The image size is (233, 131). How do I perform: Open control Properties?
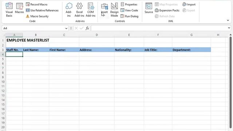(129, 4)
